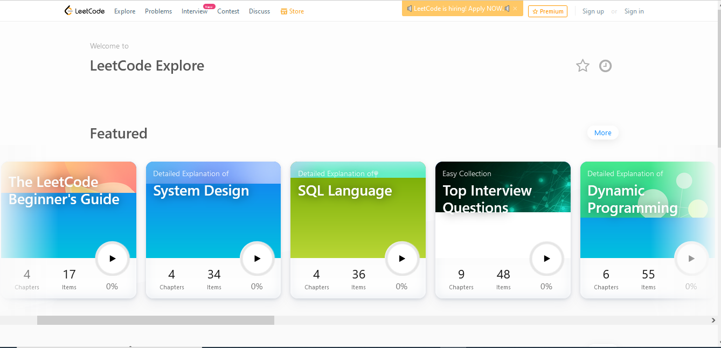721x348 pixels.
Task: Click "17 Items" on Beginner's Guide card
Action: (69, 279)
